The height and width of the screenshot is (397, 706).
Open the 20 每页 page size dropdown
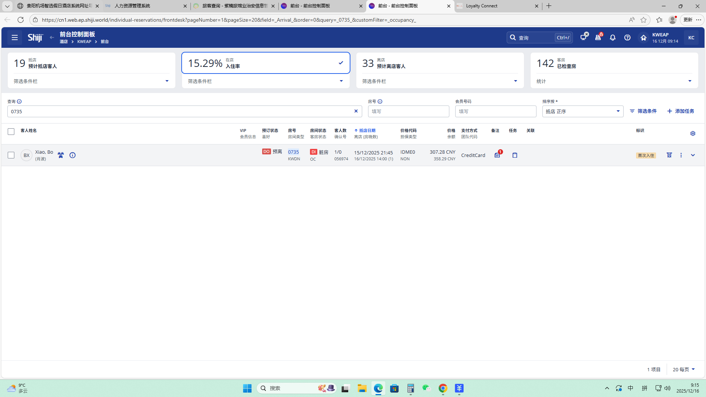684,369
